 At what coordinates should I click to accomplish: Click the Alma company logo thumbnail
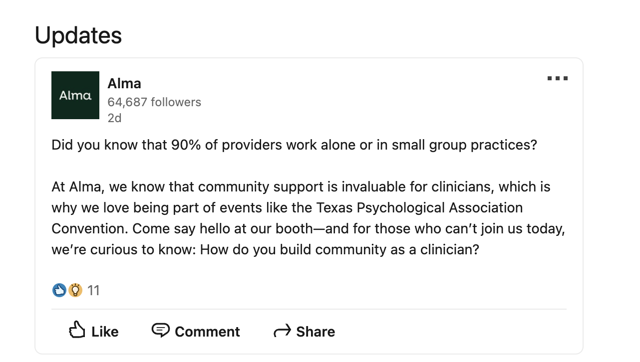point(75,95)
